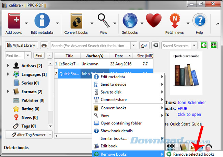Click the red heart donate icon

click(x=154, y=21)
